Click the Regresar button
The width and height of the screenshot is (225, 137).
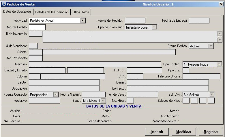click(211, 132)
